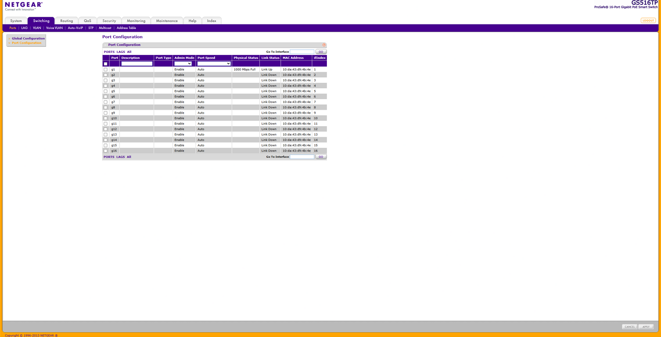Open the Port Speed dropdown

[x=214, y=64]
